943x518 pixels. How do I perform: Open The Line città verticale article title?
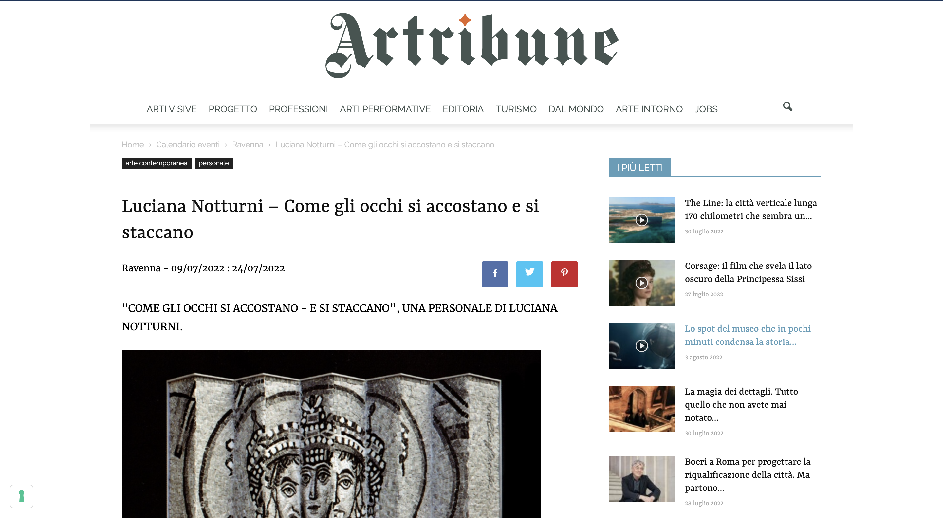[750, 210]
